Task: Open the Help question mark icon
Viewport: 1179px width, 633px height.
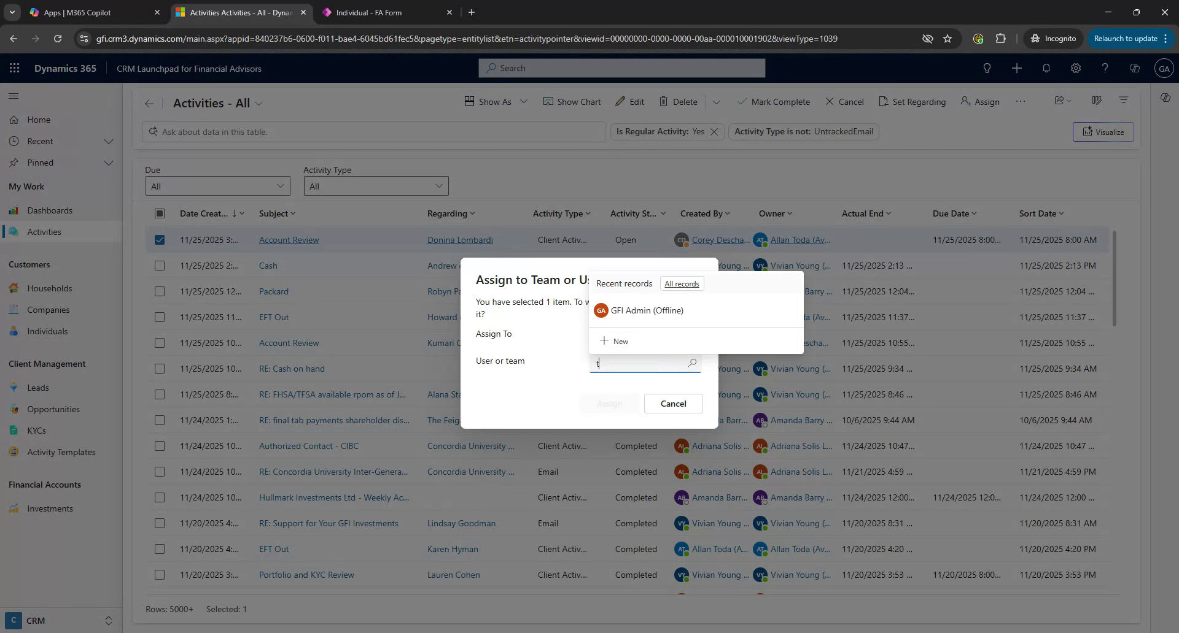Action: [1105, 68]
